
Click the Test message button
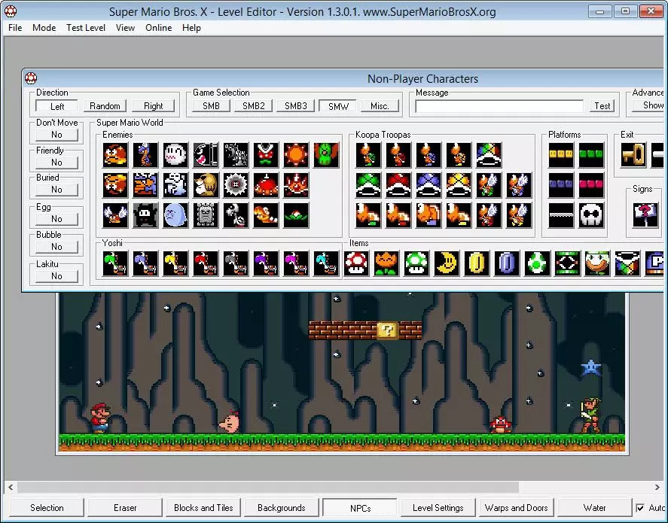point(602,105)
